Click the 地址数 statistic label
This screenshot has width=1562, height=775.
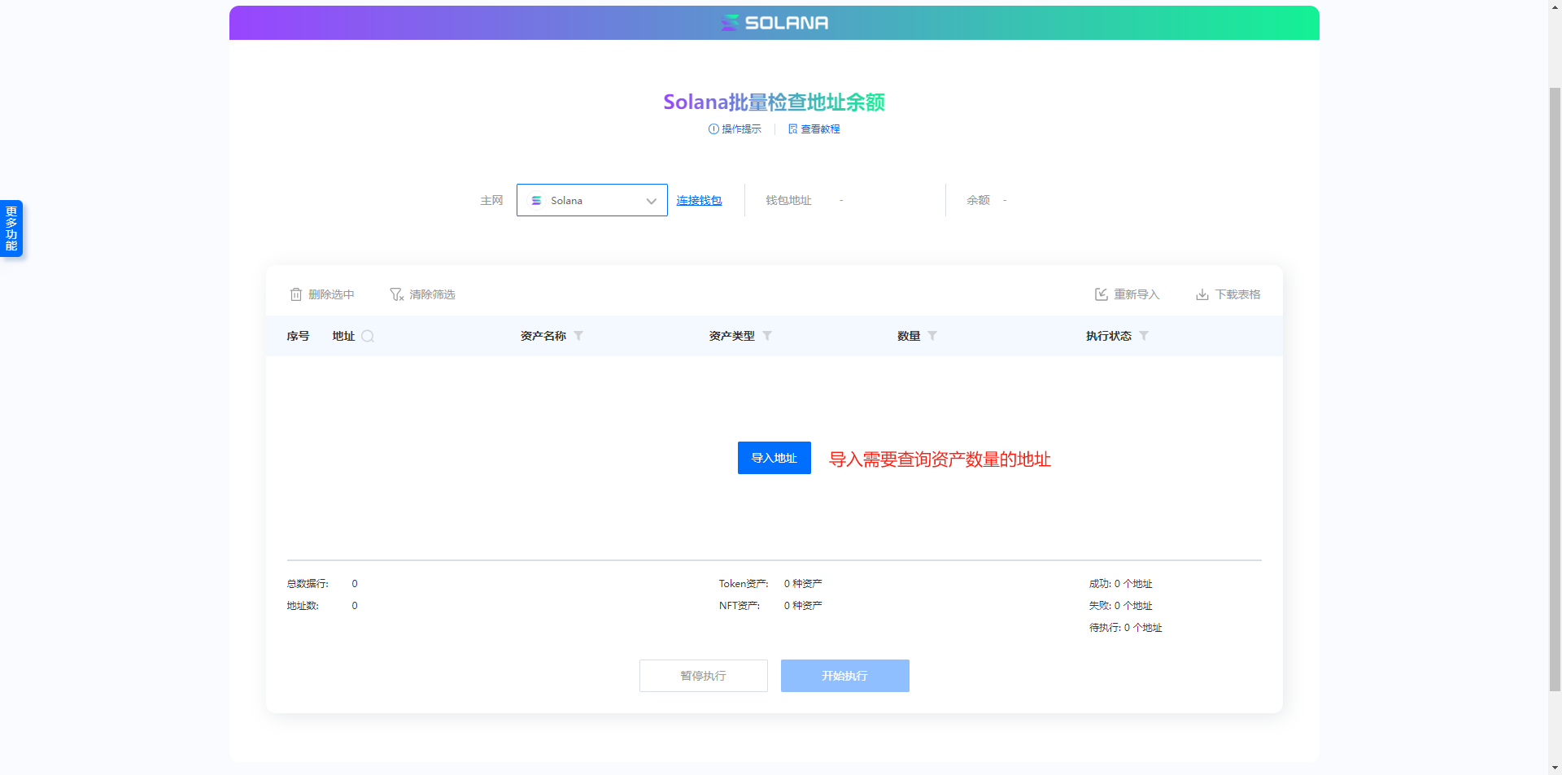[303, 606]
